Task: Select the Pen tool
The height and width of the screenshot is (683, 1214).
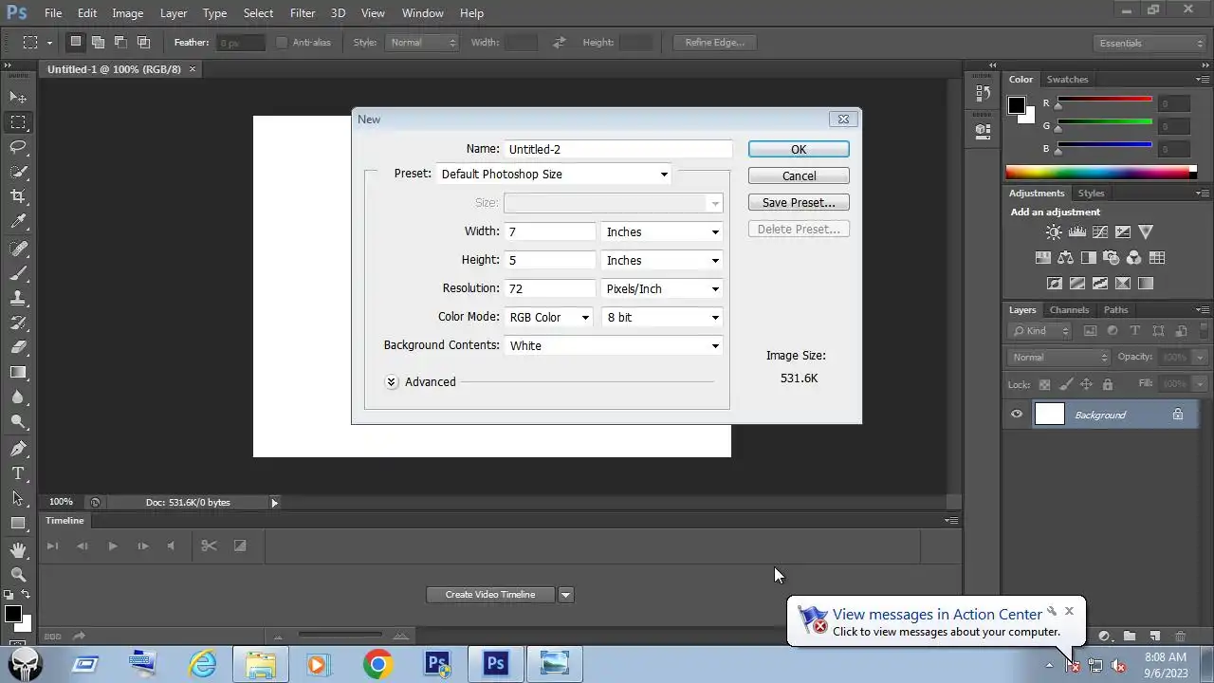Action: [x=18, y=449]
